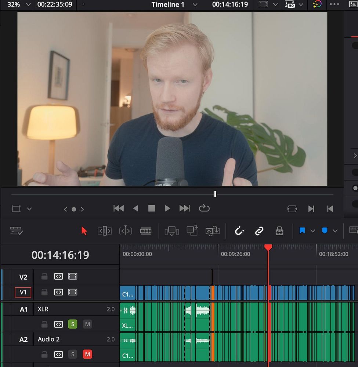Jump to last frame button
This screenshot has height=367, width=358.
click(x=184, y=208)
